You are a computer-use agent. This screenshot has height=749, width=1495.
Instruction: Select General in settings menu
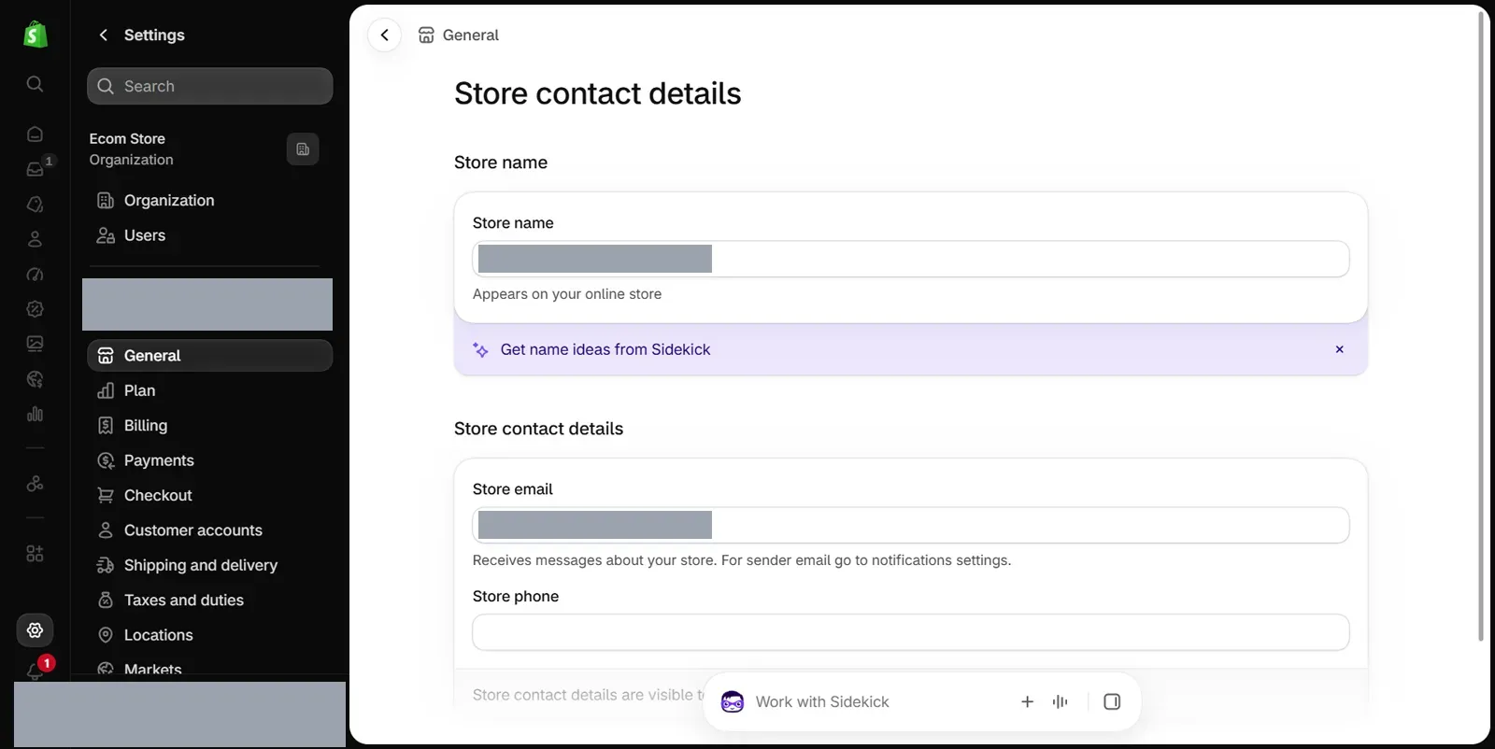coord(210,356)
